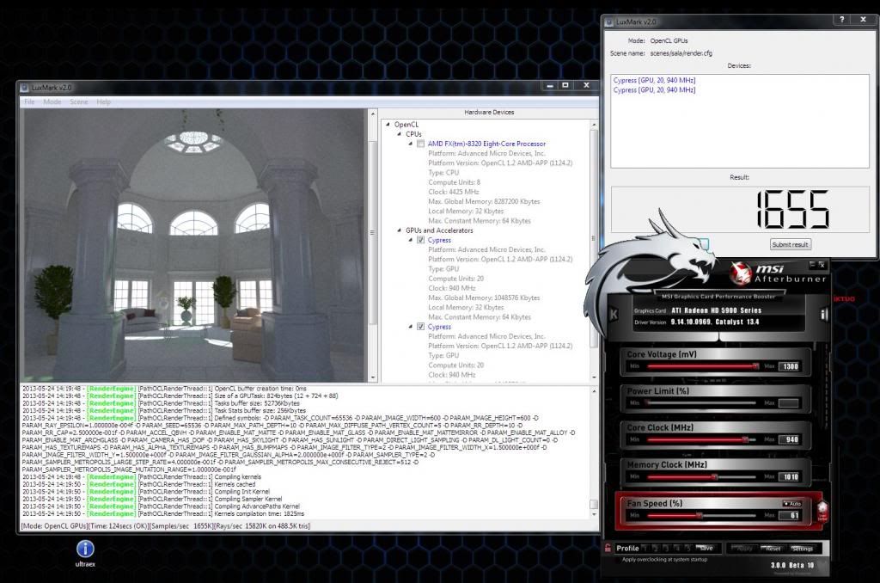Click the render view scroll-down arrow
This screenshot has width=880, height=583.
pyautogui.click(x=372, y=377)
